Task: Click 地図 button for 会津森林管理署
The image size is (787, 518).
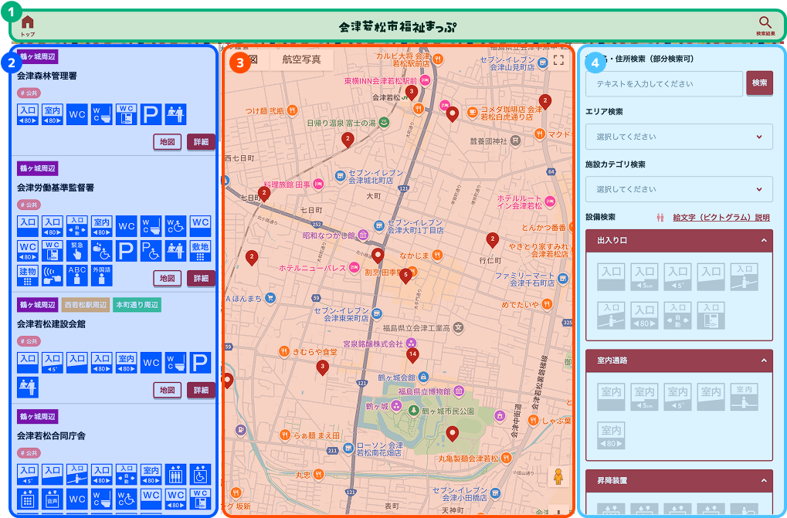Action: click(x=167, y=142)
